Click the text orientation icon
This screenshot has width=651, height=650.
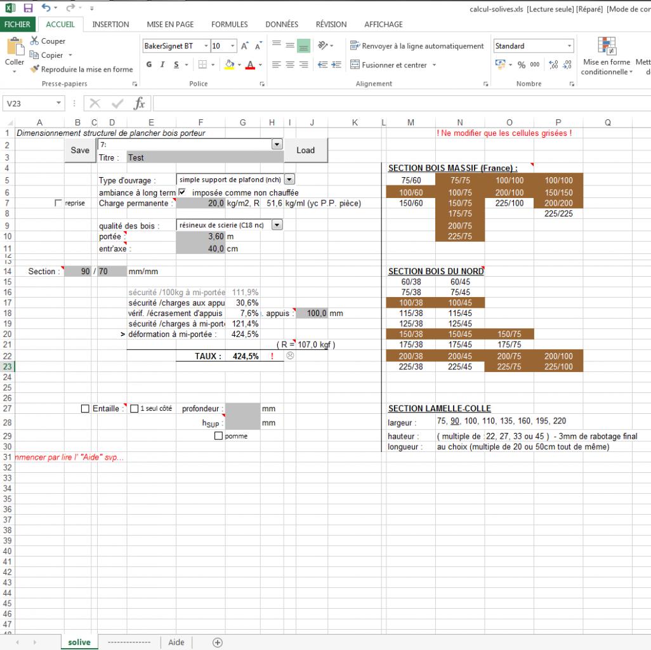(323, 45)
